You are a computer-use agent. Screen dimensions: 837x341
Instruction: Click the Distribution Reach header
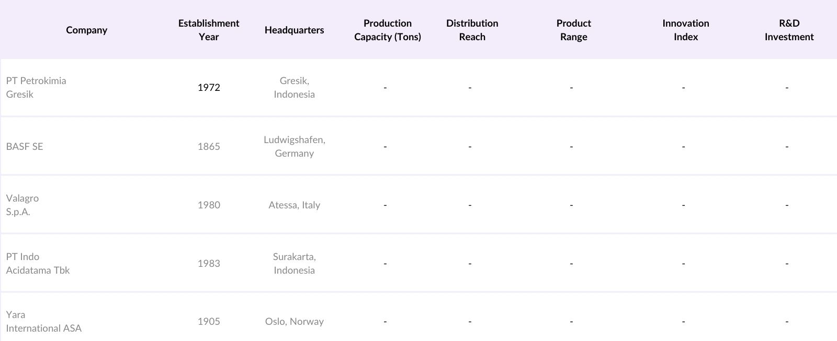(x=472, y=30)
